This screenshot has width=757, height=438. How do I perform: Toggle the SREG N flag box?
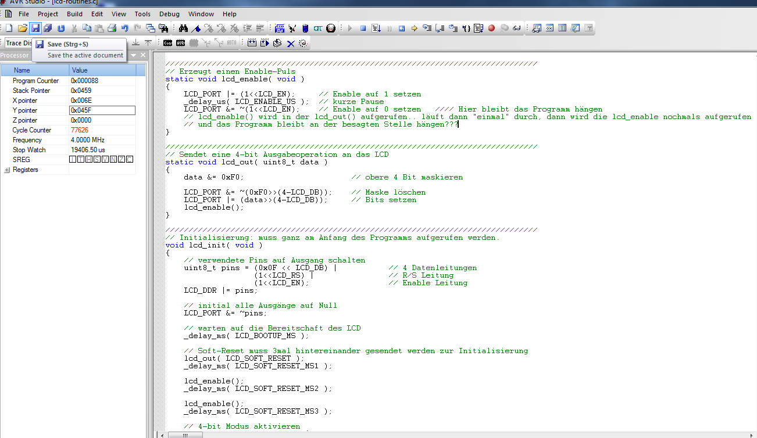pyautogui.click(x=113, y=159)
